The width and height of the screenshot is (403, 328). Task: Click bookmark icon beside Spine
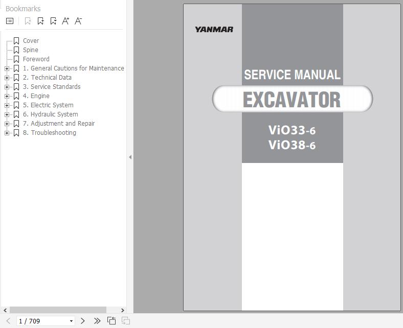tap(16, 50)
